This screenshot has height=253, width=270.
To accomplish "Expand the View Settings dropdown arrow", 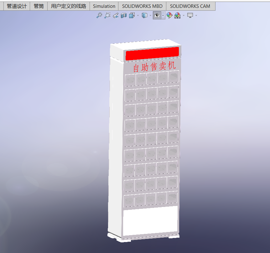I will [196, 15].
